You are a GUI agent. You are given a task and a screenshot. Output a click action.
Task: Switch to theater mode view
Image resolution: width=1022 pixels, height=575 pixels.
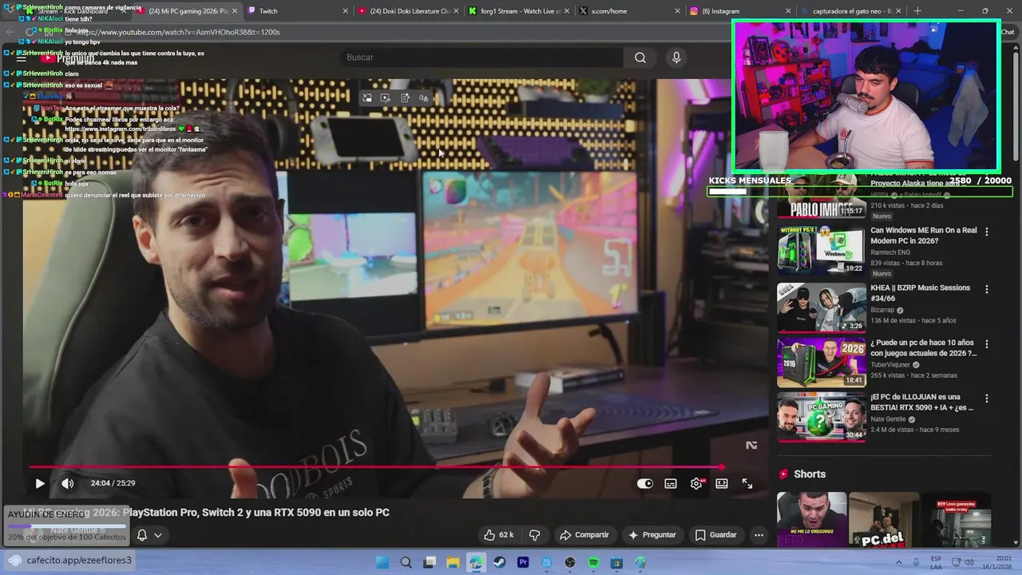(x=722, y=483)
